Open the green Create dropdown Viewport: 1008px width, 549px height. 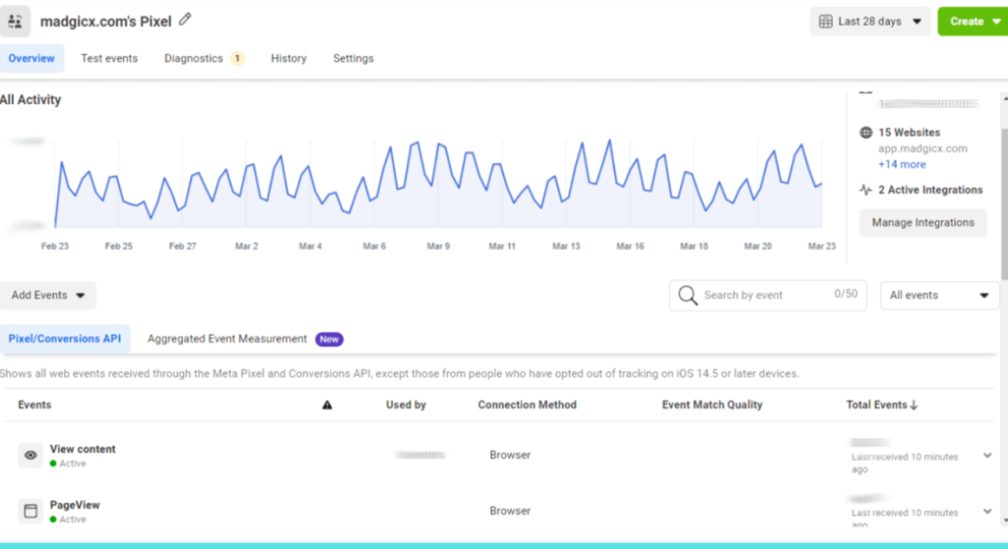click(x=973, y=22)
